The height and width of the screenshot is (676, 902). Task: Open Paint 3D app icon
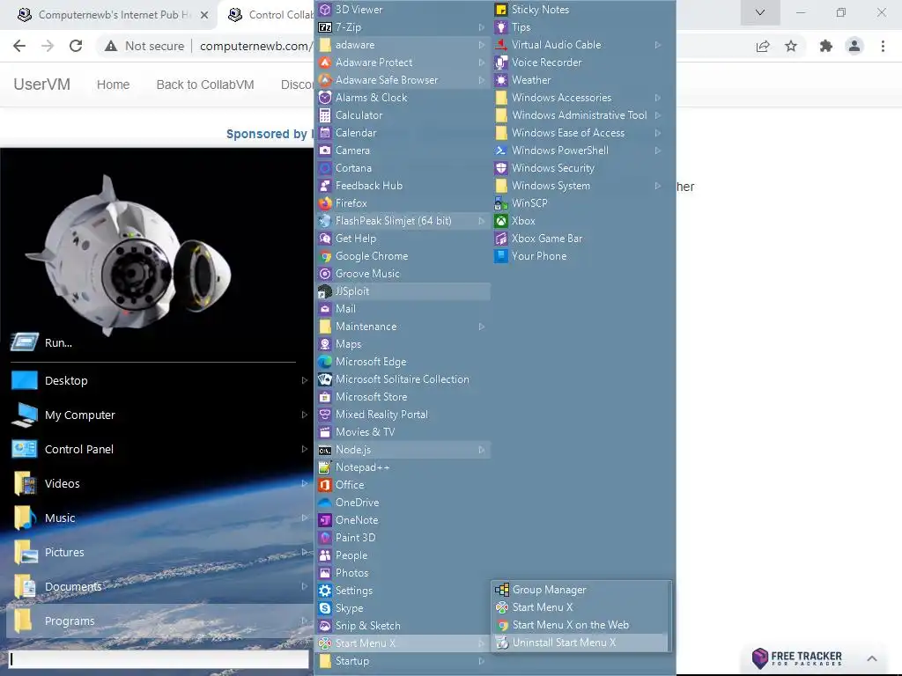pyautogui.click(x=325, y=538)
